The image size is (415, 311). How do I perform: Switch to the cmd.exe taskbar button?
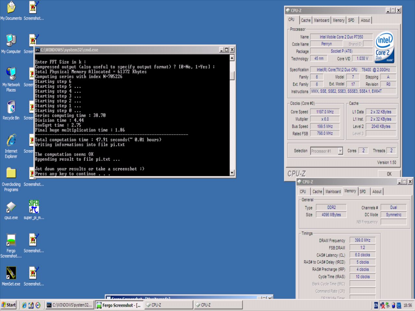coord(70,305)
